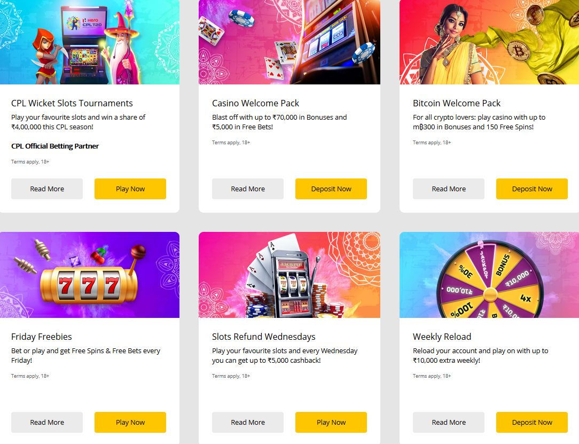
Task: Click Deposit Now under Weekly Reload
Action: [x=532, y=422]
